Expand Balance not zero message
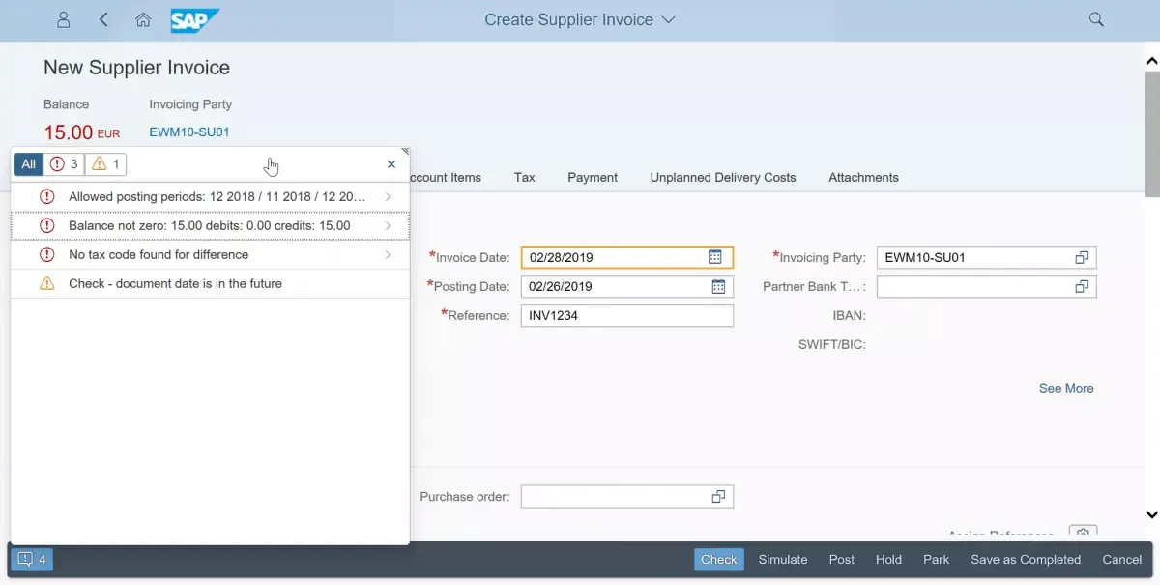 210,225
